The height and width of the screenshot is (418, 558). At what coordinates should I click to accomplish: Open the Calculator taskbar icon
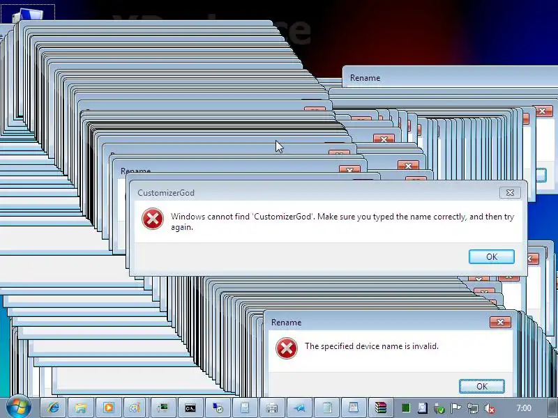(x=245, y=408)
